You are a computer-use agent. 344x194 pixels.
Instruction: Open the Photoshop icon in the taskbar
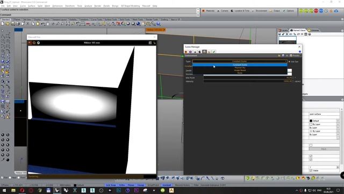[119, 190]
